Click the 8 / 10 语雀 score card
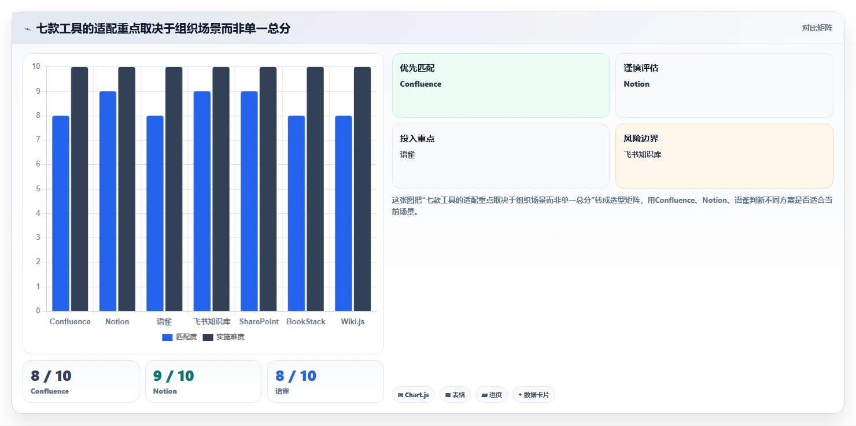 (326, 381)
